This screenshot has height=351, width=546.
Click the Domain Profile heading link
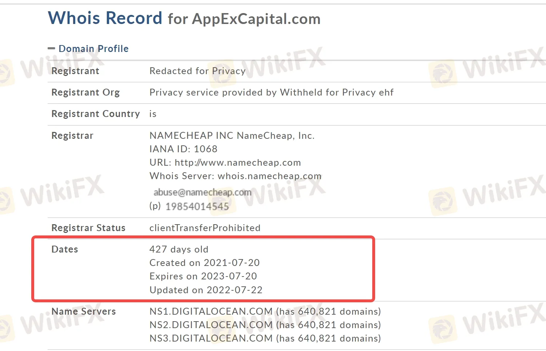(x=93, y=49)
